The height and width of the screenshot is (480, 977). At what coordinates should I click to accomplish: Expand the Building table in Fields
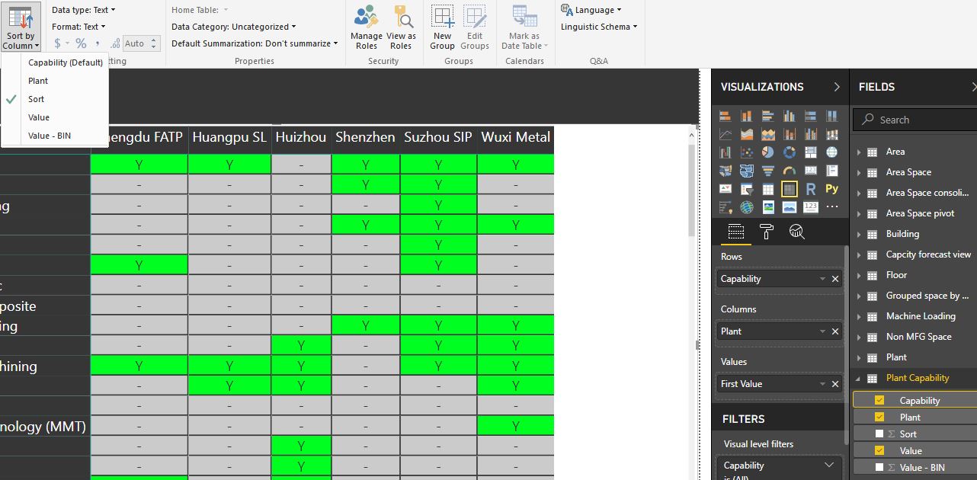pos(859,234)
